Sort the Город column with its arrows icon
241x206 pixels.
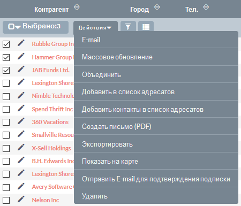157,7
